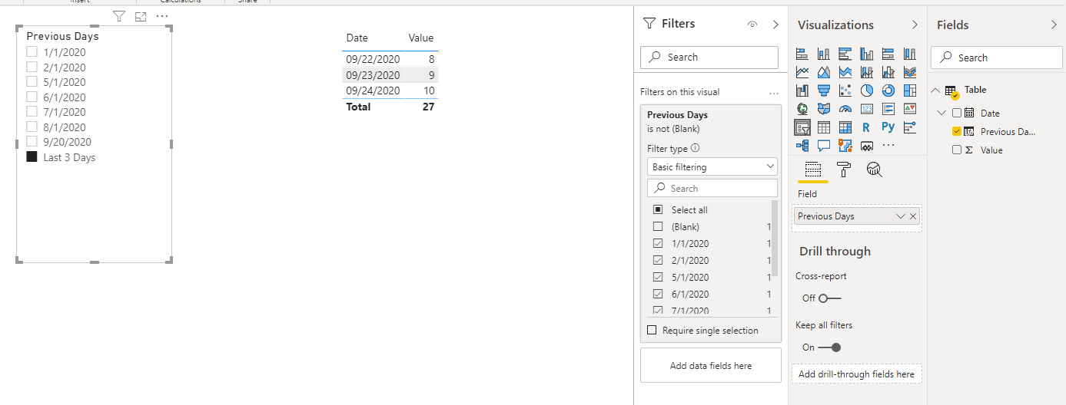Select the Card 123 visual
Image resolution: width=1066 pixels, height=405 pixels.
[867, 109]
